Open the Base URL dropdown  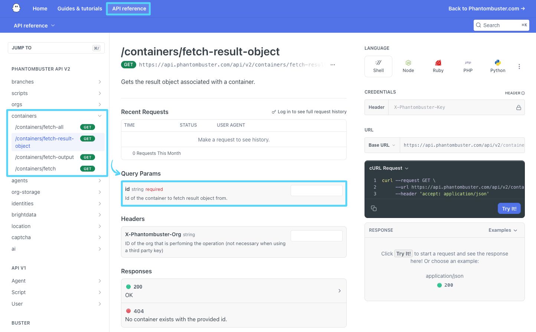point(382,145)
